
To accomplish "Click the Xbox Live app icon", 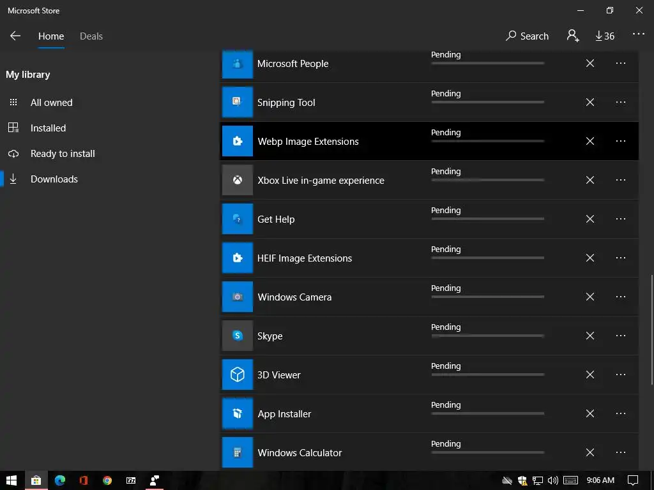I will [x=238, y=180].
